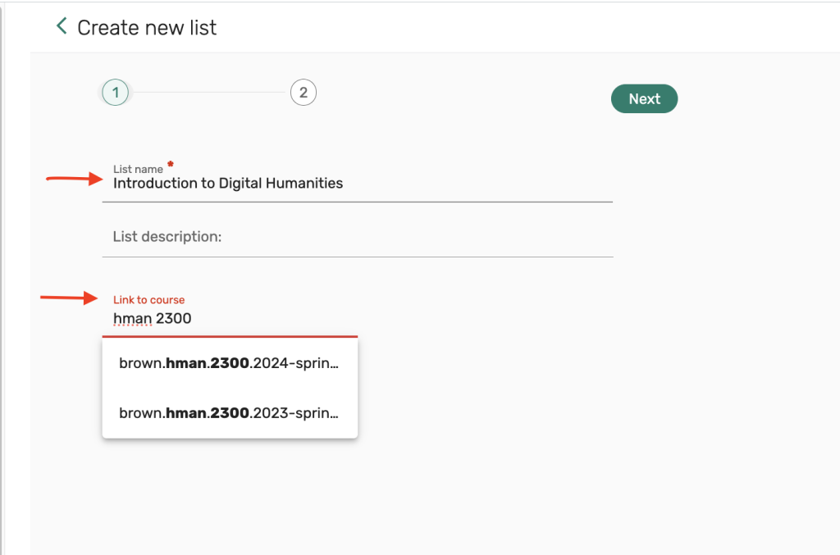840x555 pixels.
Task: Click the bold 2300 in the 2024 suggestion
Action: 230,363
